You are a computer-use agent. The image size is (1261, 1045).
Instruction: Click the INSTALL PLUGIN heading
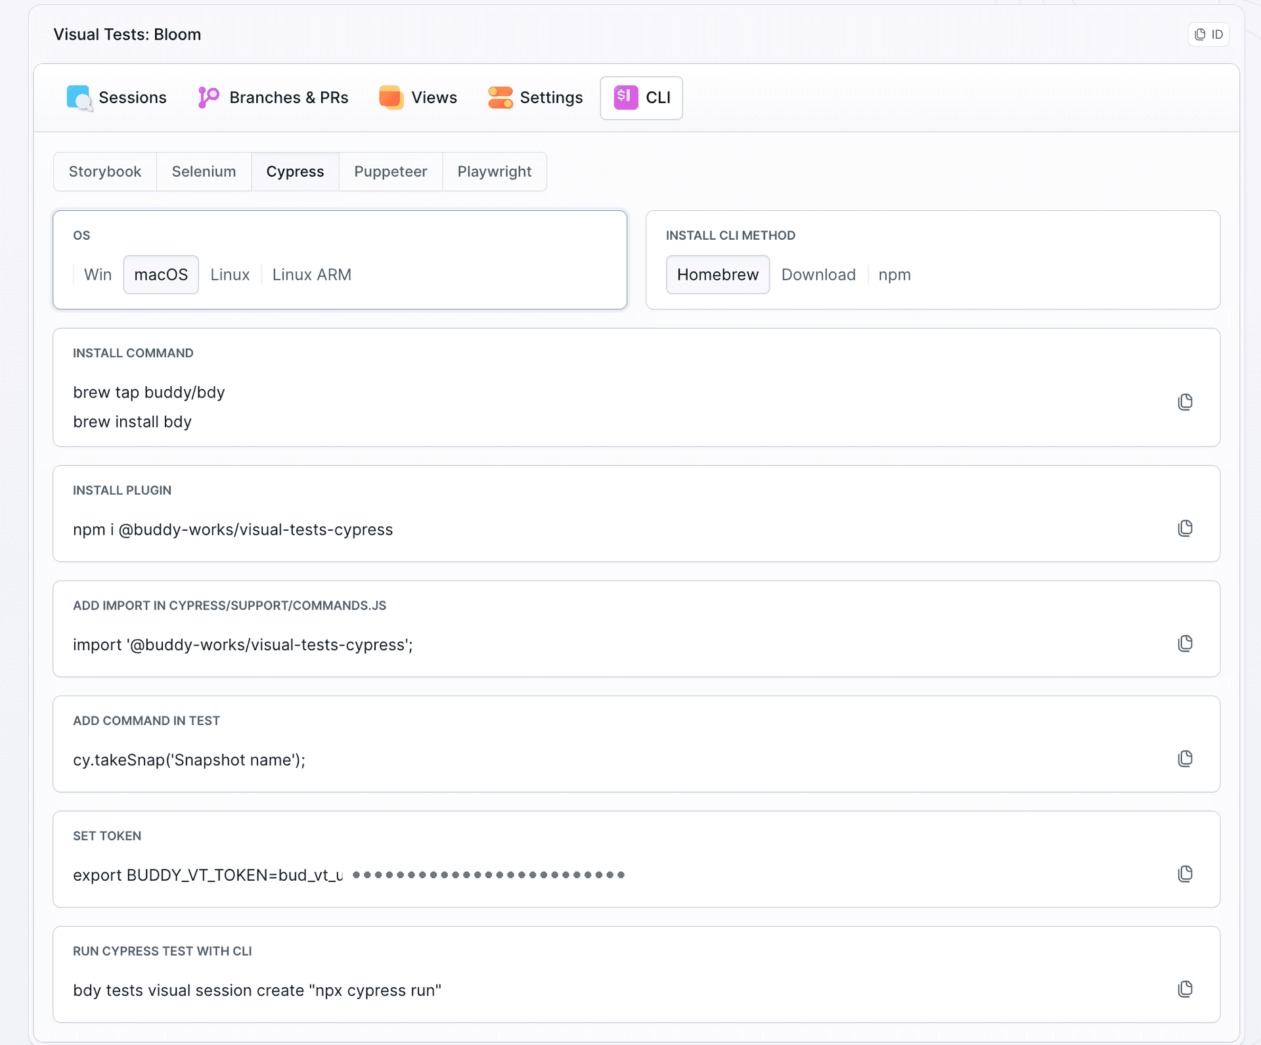coord(122,491)
